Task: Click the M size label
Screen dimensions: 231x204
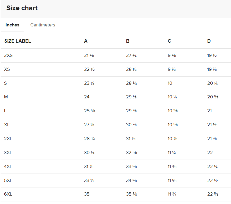Action: pyautogui.click(x=6, y=97)
